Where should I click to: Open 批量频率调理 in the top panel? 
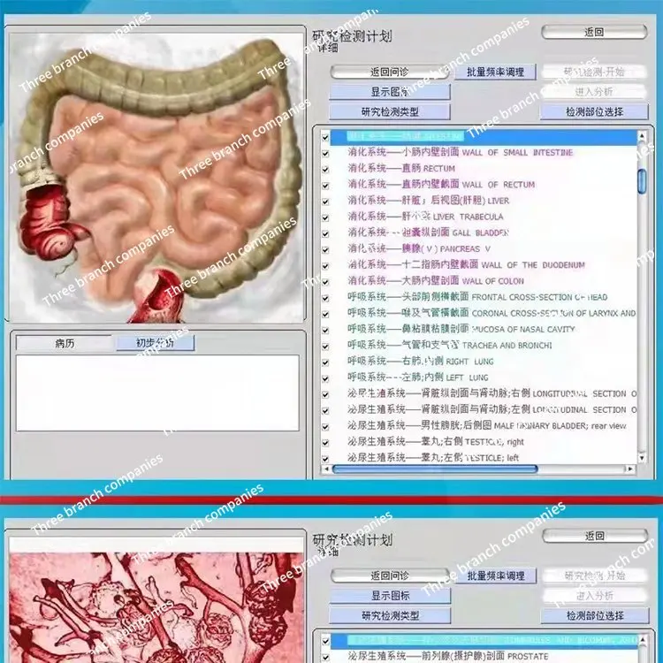pyautogui.click(x=495, y=72)
